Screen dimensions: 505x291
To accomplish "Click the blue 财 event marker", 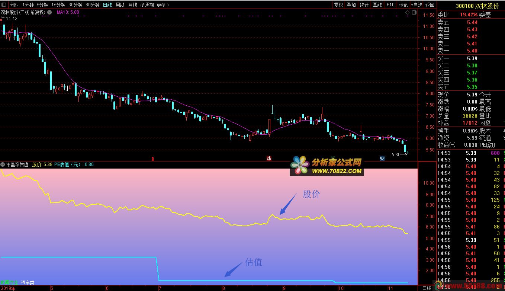I will pos(382,159).
